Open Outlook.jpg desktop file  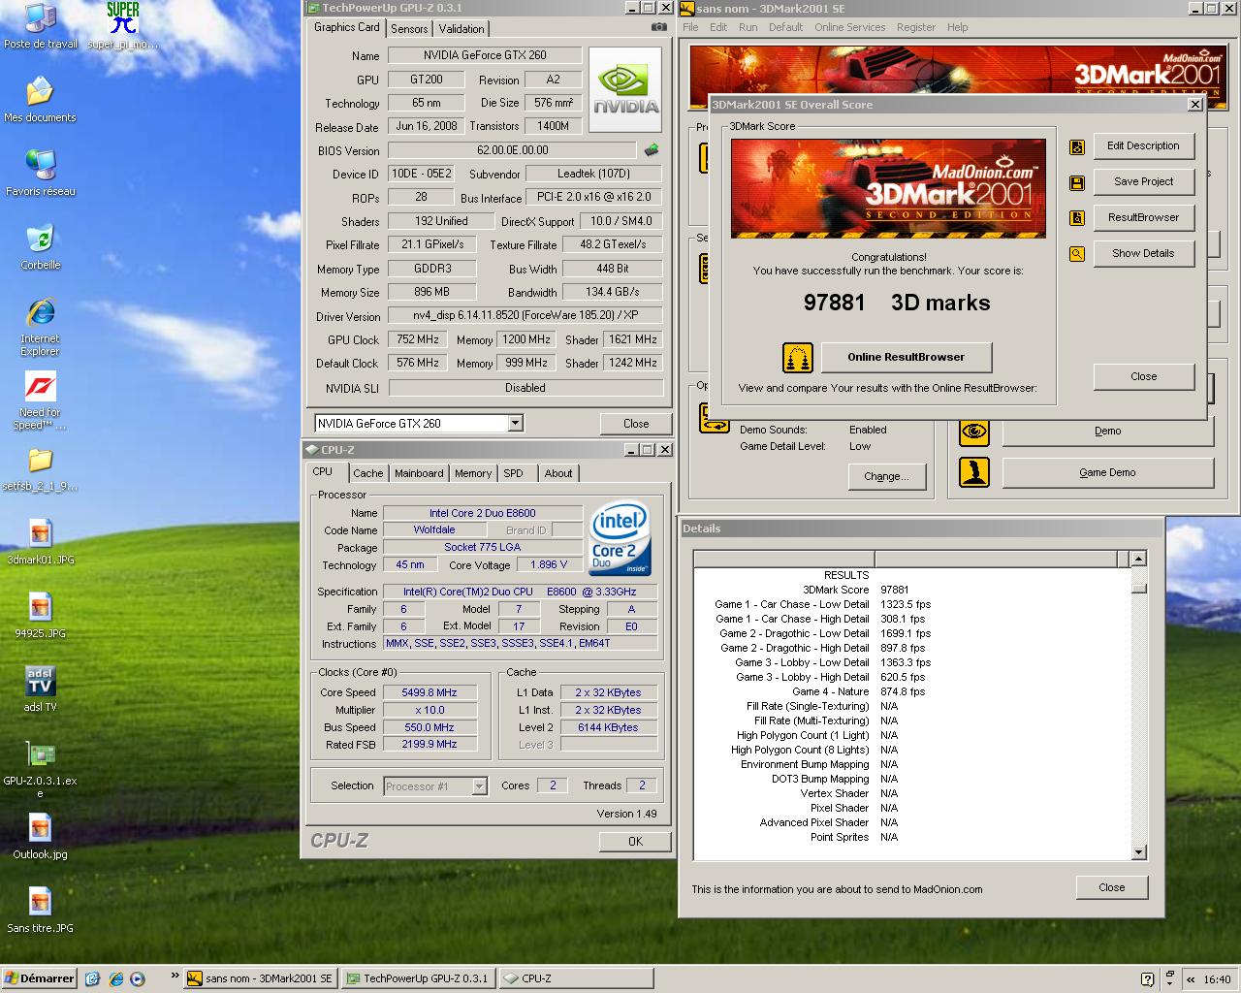[40, 837]
